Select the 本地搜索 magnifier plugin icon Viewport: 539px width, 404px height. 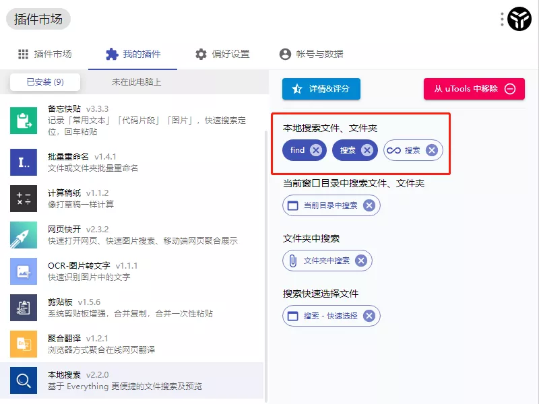click(23, 380)
